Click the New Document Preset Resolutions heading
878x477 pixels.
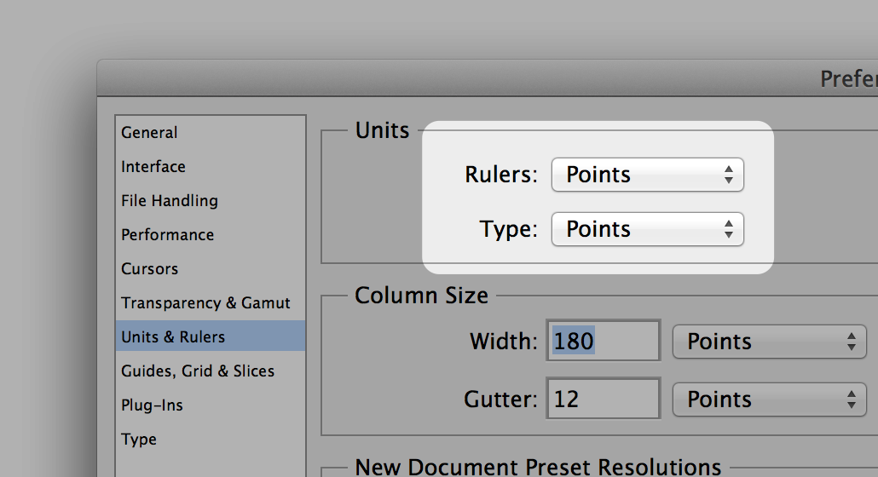click(x=538, y=467)
